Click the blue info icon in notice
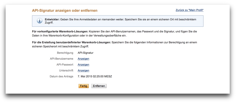 click(39, 21)
